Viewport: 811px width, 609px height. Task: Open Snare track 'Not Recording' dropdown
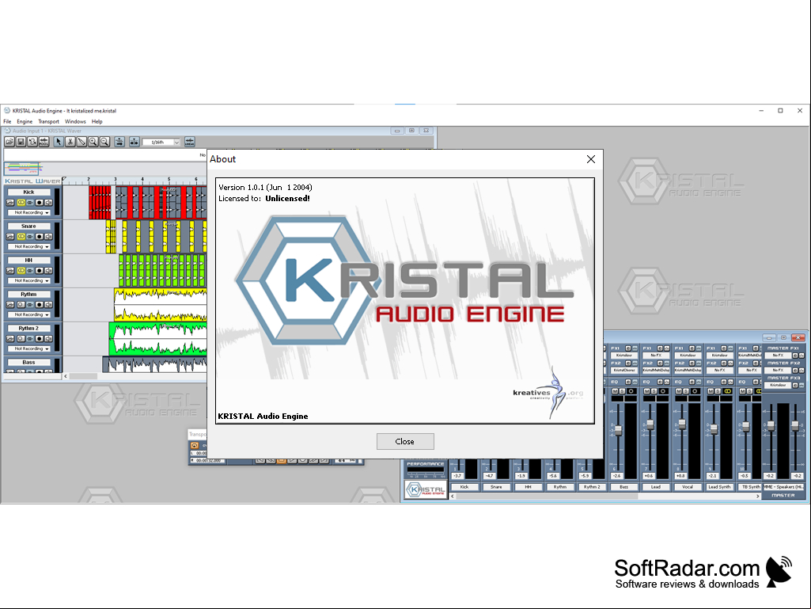point(29,247)
